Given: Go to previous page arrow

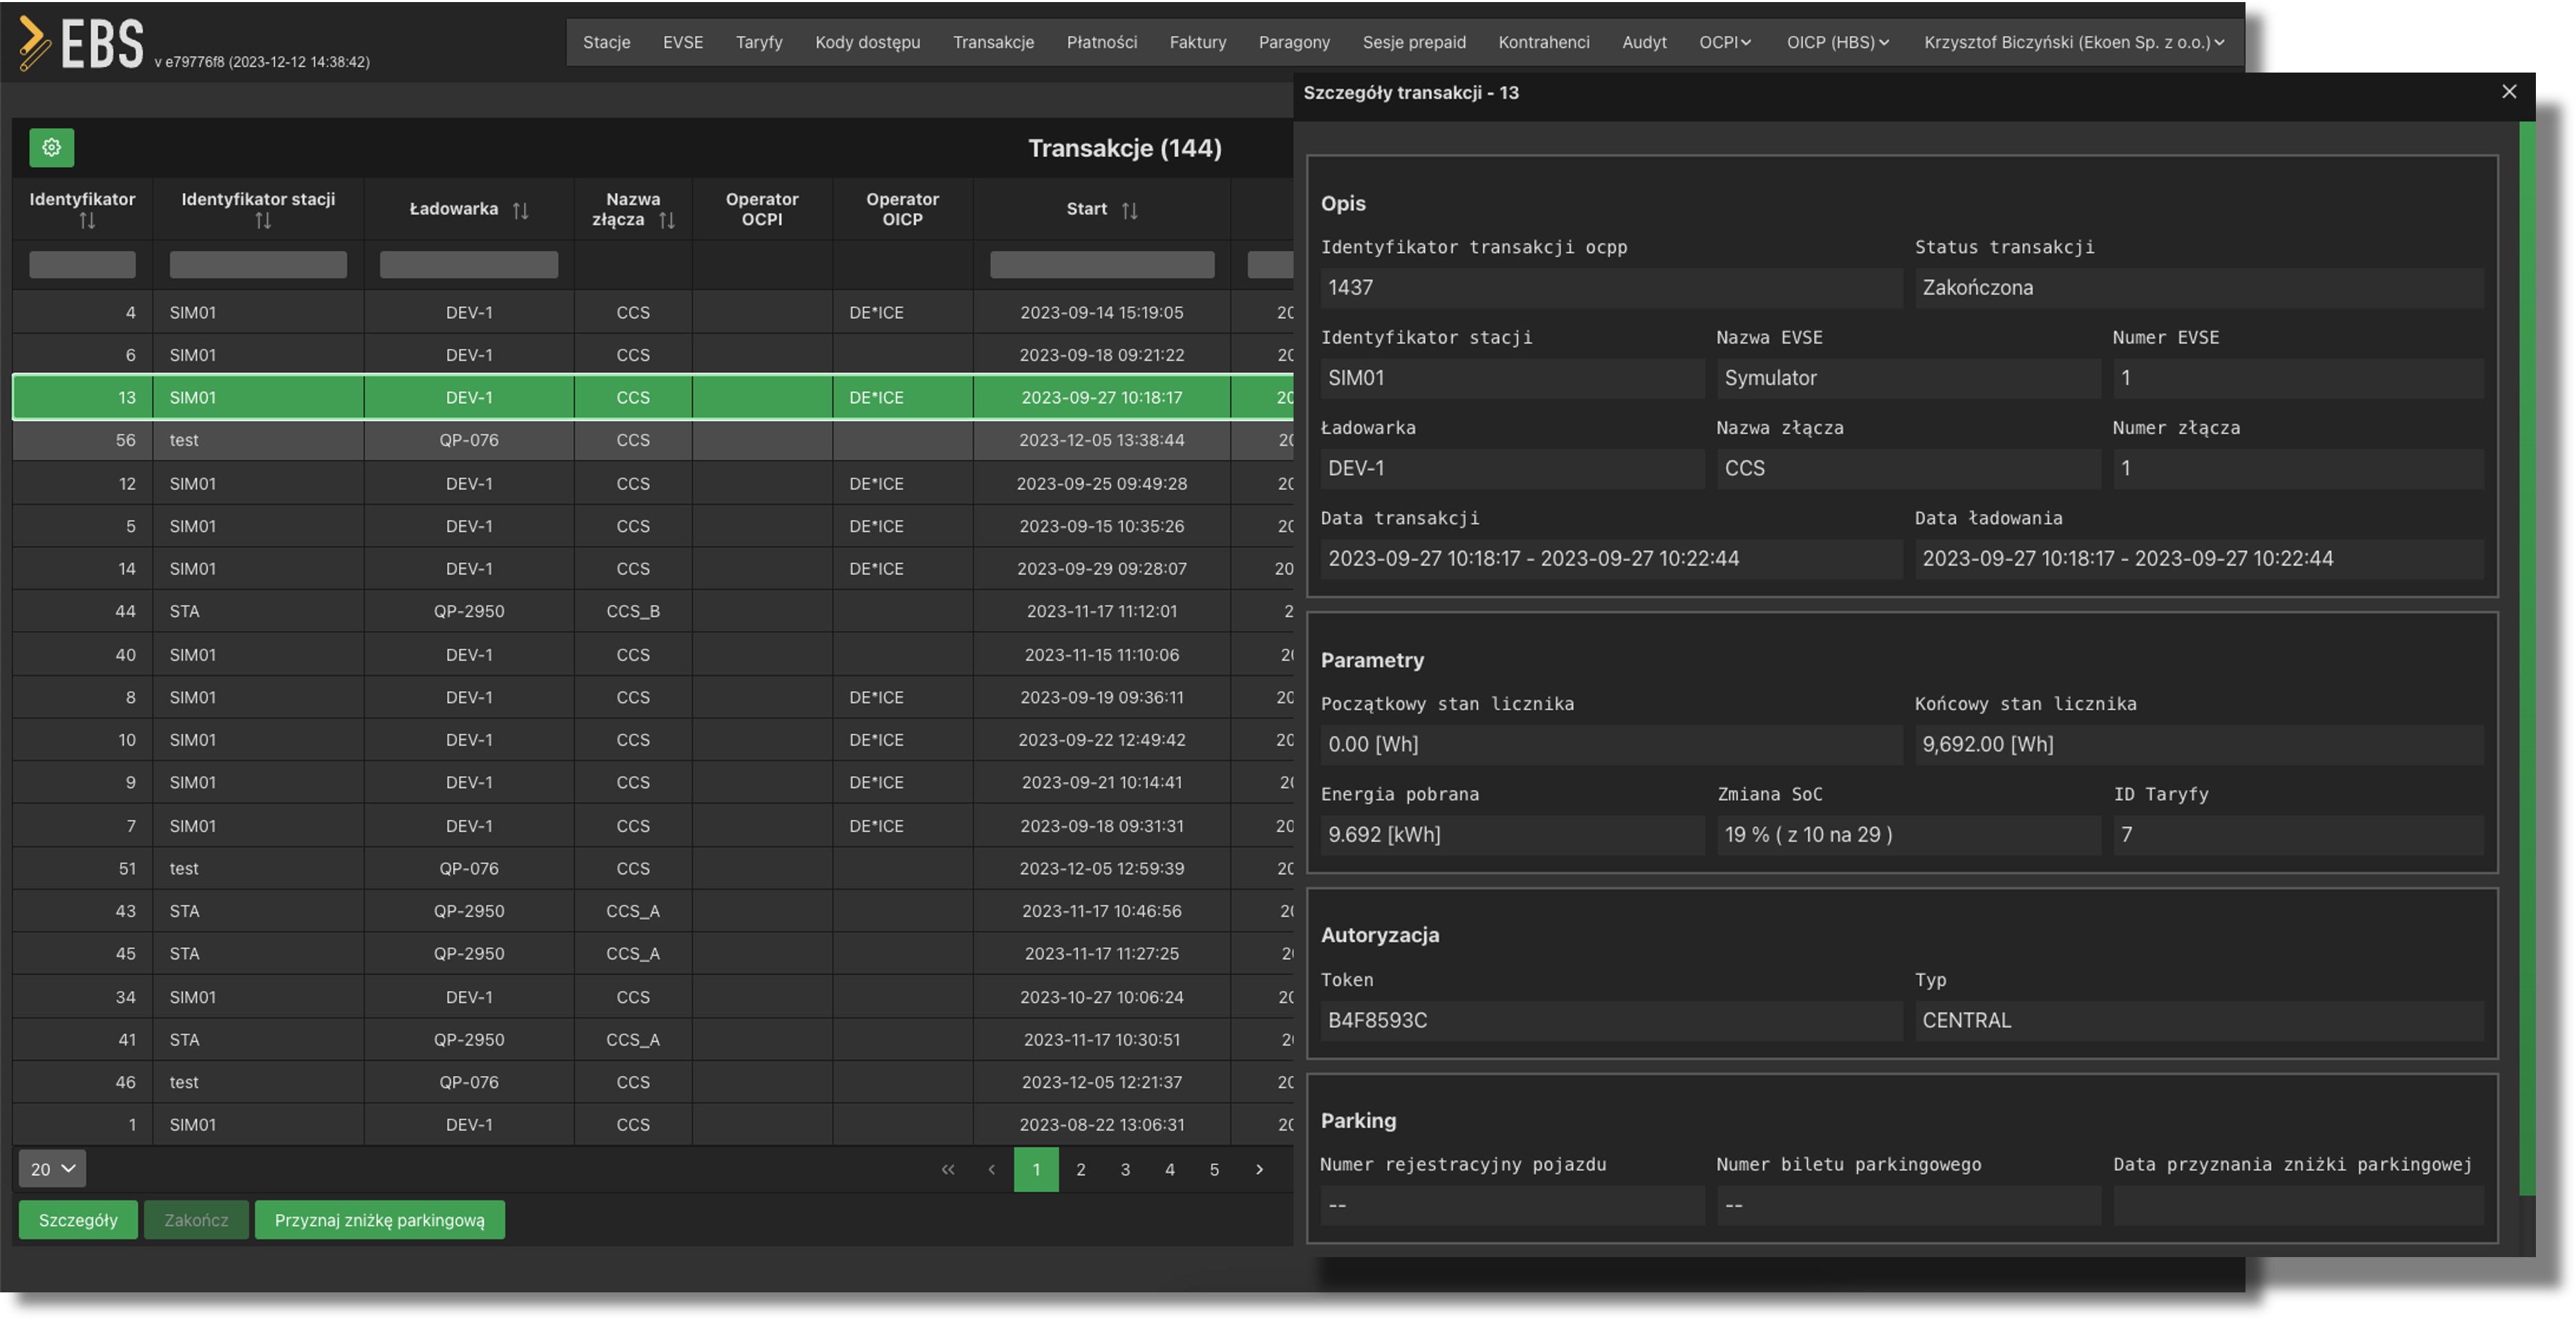Looking at the screenshot, I should click(991, 1169).
